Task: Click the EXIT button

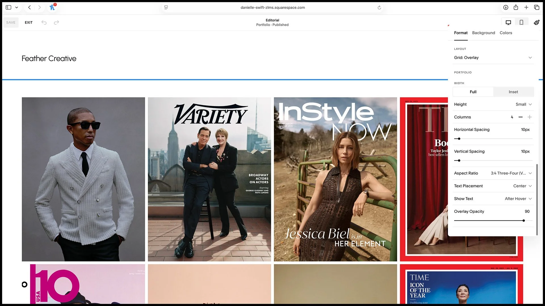Action: 29,22
